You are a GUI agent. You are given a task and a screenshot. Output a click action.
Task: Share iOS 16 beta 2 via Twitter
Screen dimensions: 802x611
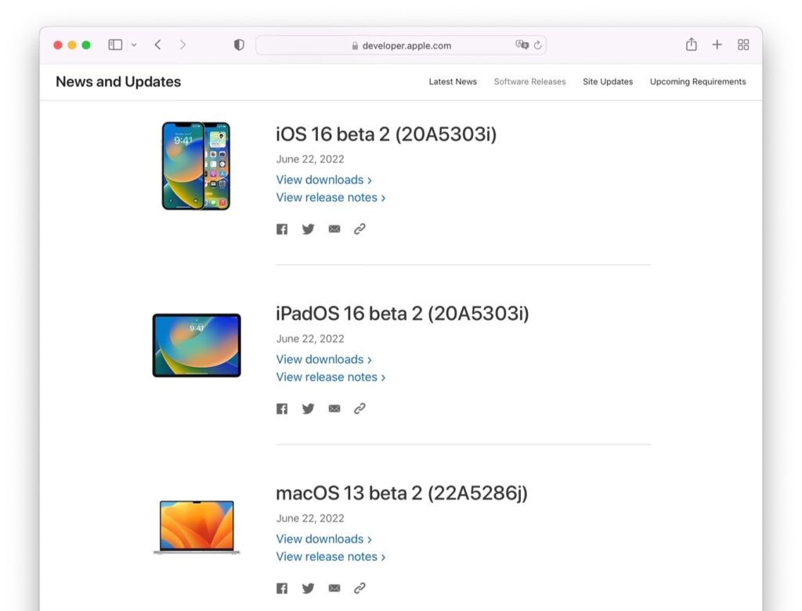[x=308, y=228]
